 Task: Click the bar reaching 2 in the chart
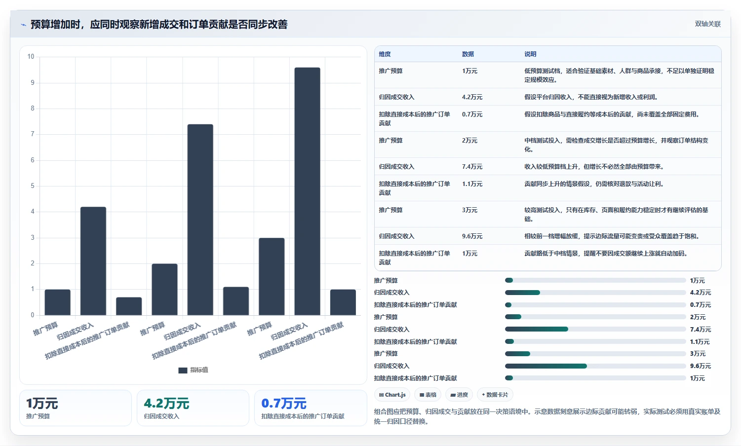coord(164,290)
